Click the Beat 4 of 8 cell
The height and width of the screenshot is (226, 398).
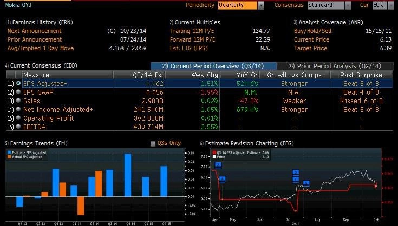tap(361, 92)
